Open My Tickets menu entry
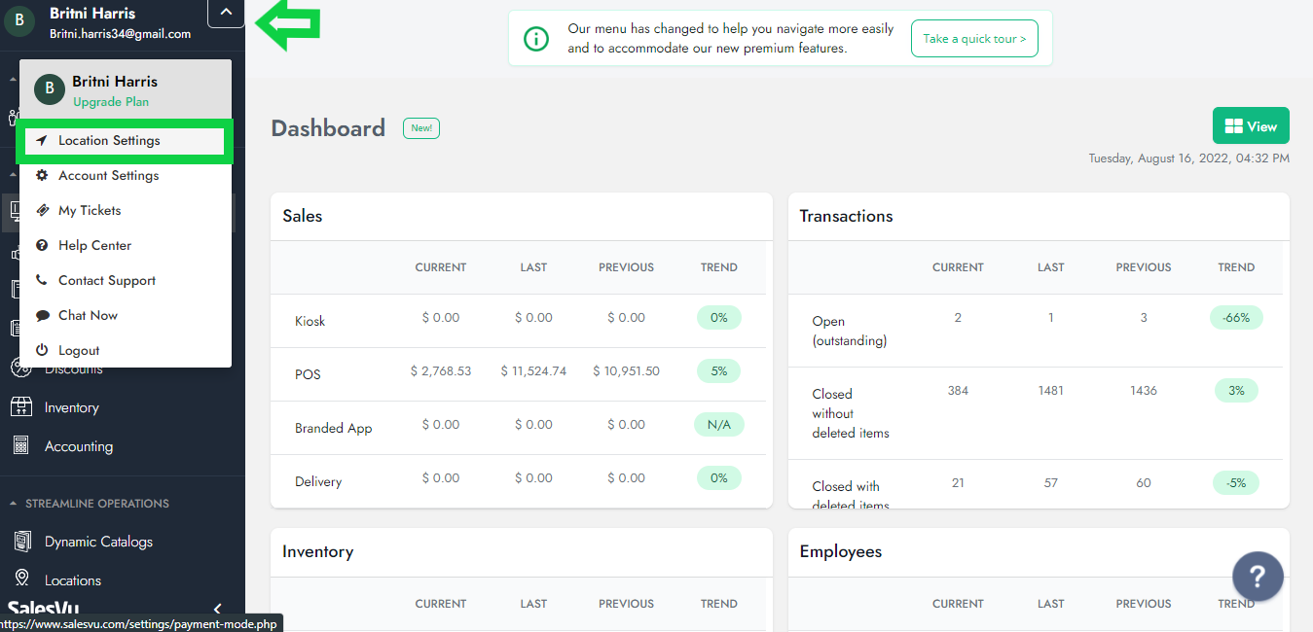The image size is (1313, 632). tap(90, 211)
